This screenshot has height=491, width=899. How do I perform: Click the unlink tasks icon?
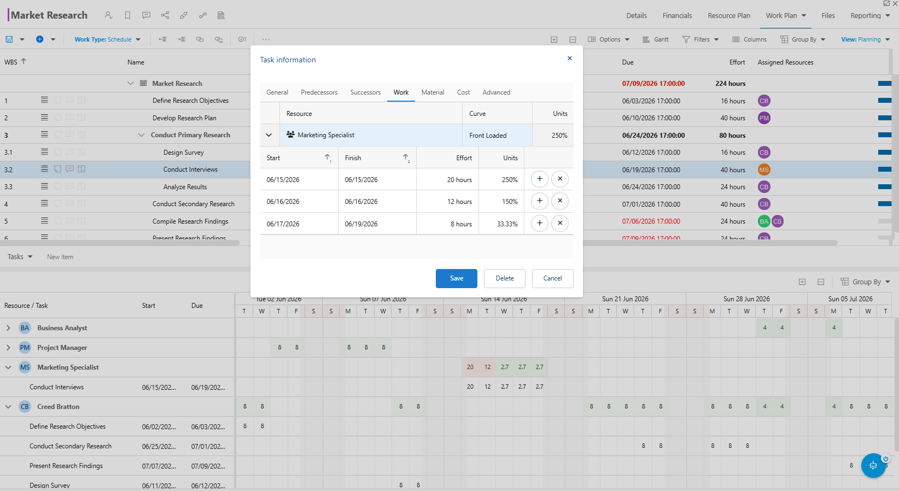pos(219,39)
